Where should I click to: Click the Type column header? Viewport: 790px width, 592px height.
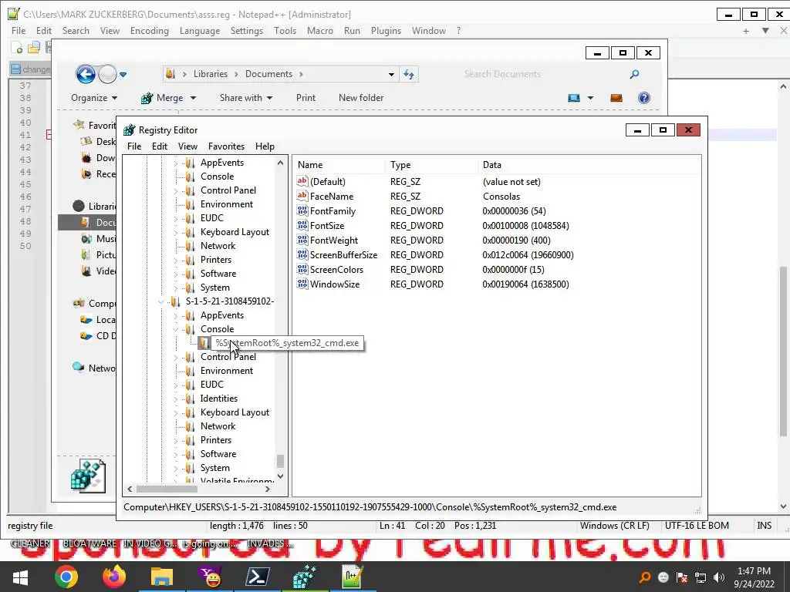[431, 165]
